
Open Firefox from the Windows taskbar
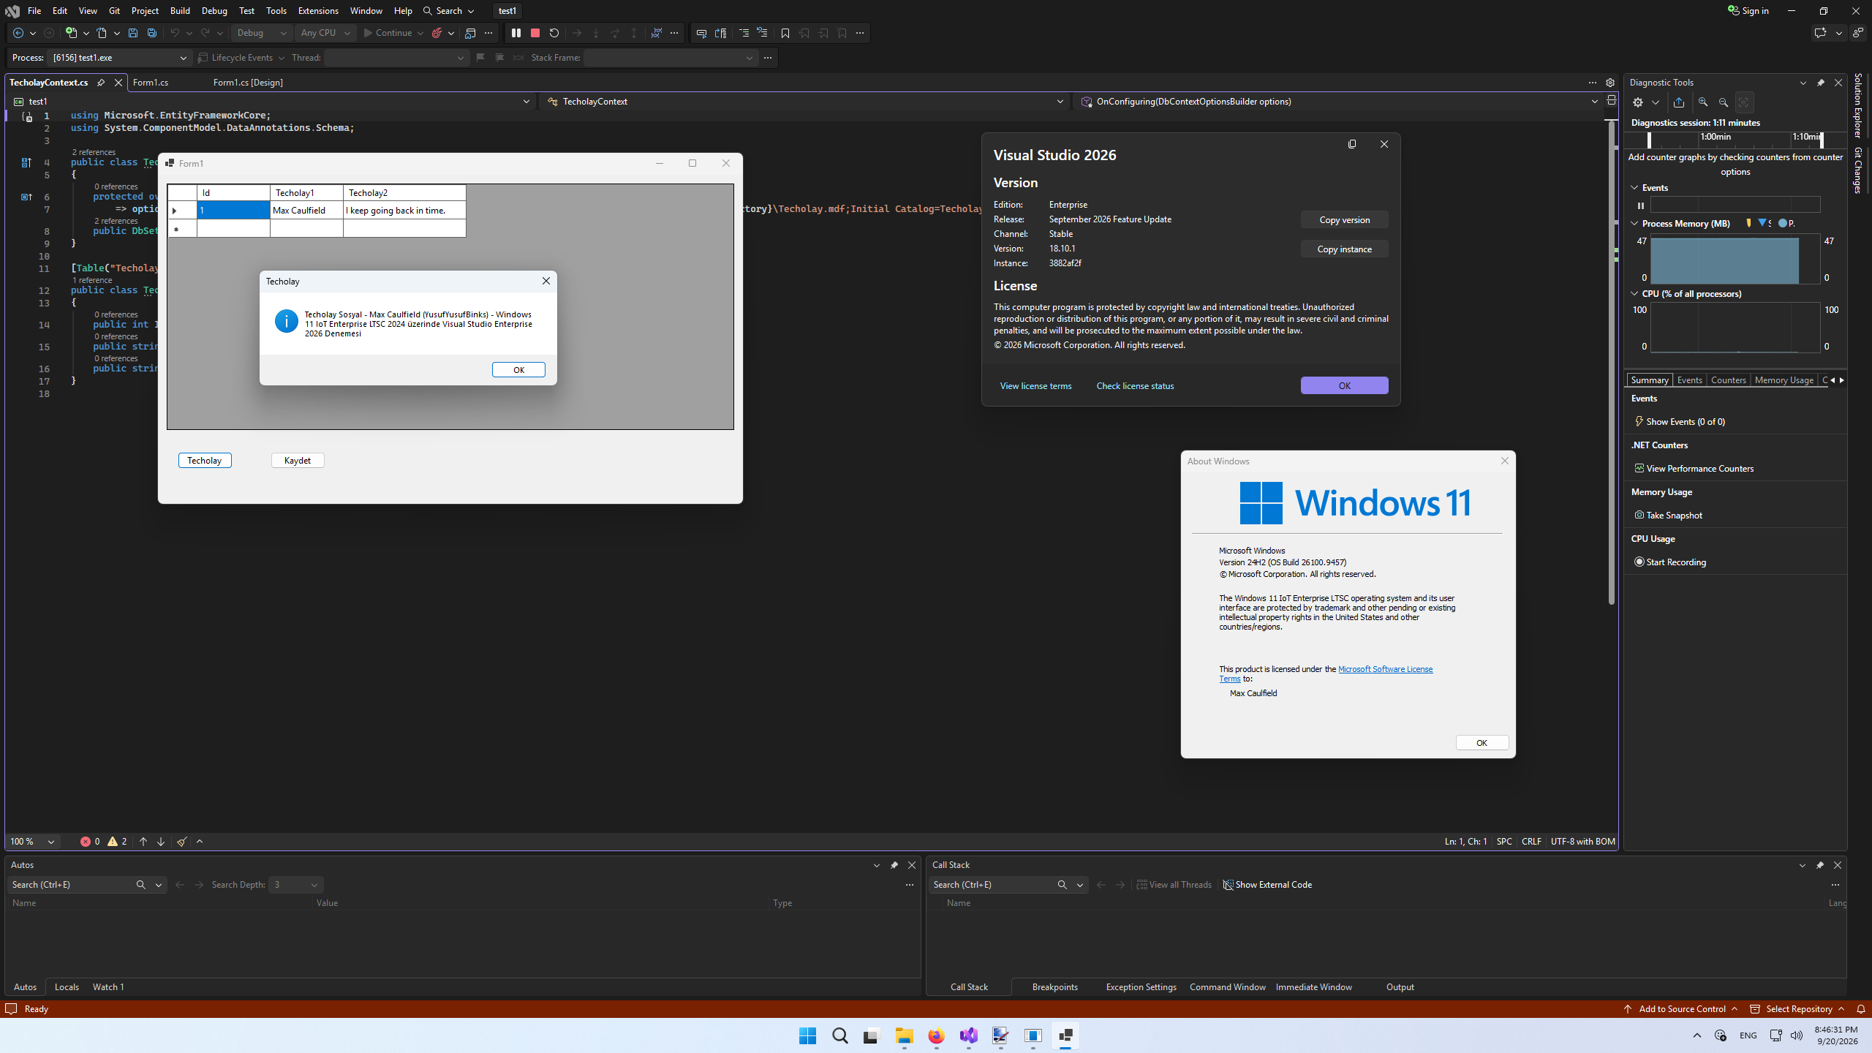pyautogui.click(x=937, y=1035)
